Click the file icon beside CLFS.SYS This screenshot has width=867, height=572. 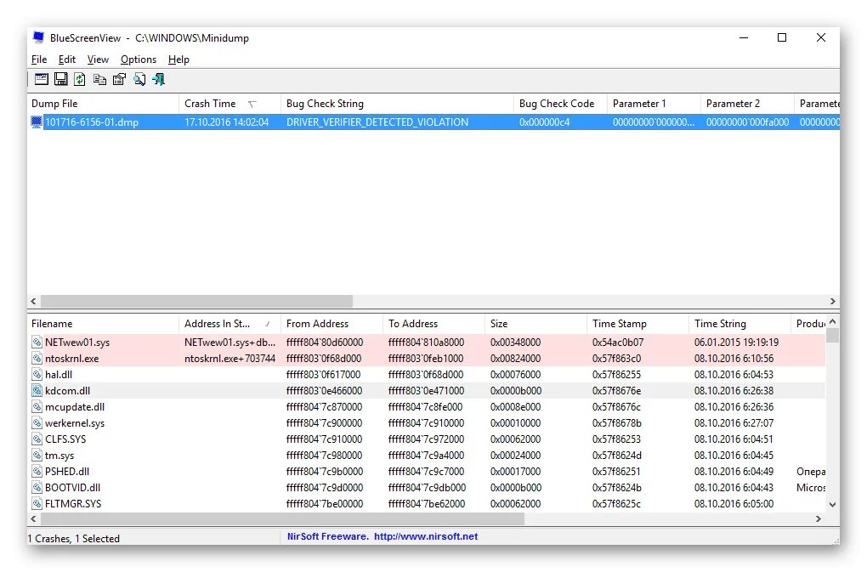click(37, 439)
